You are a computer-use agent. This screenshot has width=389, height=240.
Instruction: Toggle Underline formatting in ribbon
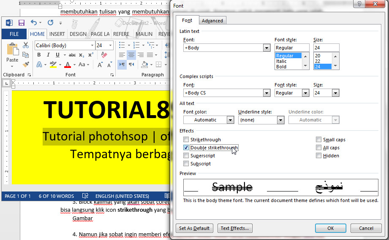57,55
